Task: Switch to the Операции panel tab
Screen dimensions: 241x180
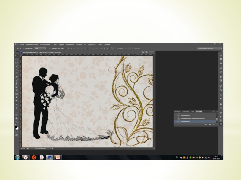Action: (x=186, y=111)
